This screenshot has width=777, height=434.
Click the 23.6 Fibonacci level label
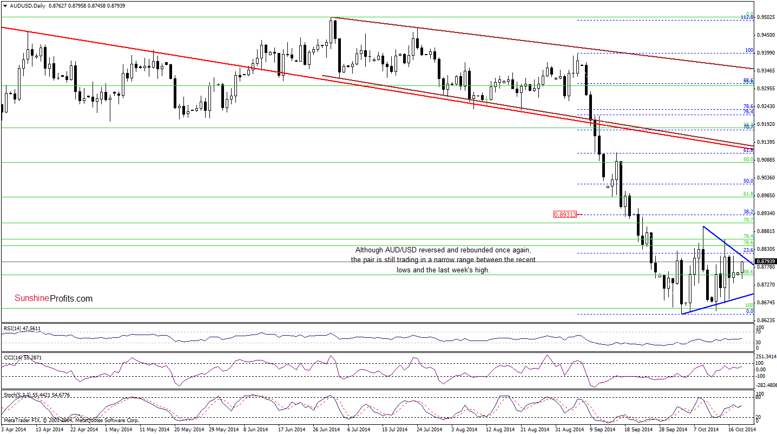point(749,250)
